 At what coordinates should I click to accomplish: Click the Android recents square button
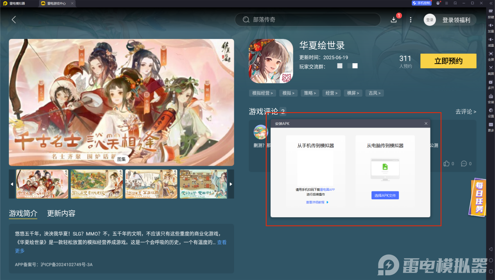pyautogui.click(x=491, y=271)
